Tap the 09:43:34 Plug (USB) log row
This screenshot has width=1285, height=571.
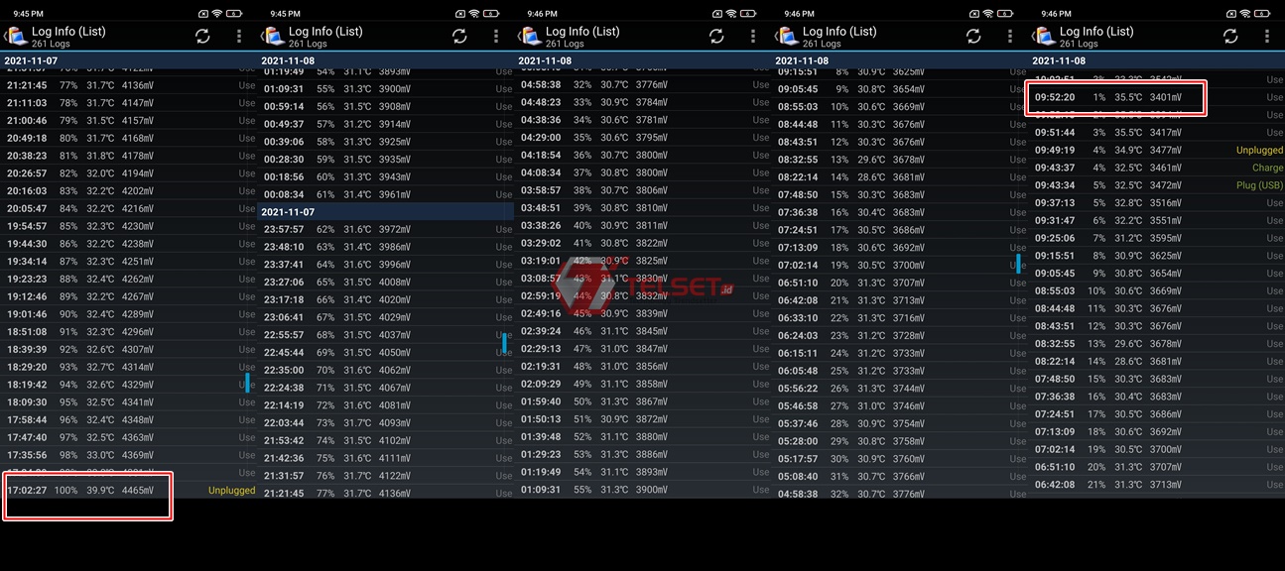pyautogui.click(x=1157, y=185)
